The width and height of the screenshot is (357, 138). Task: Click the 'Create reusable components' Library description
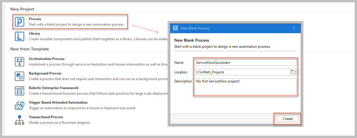pyautogui.click(x=98, y=39)
